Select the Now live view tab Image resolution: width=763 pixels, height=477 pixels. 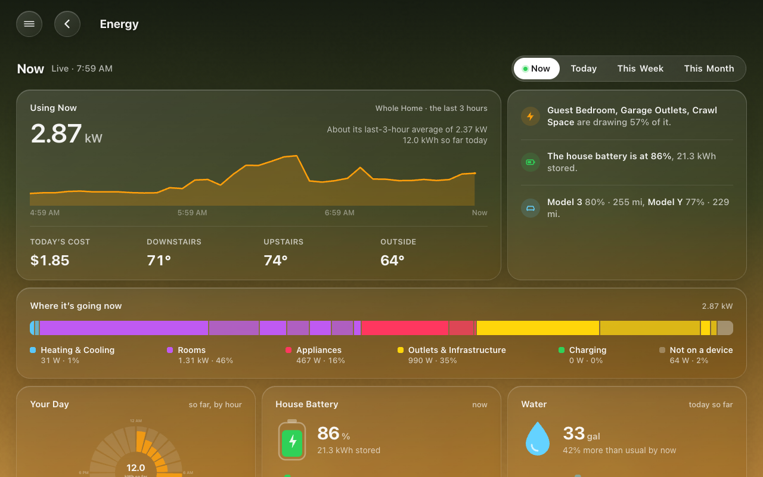[536, 69]
